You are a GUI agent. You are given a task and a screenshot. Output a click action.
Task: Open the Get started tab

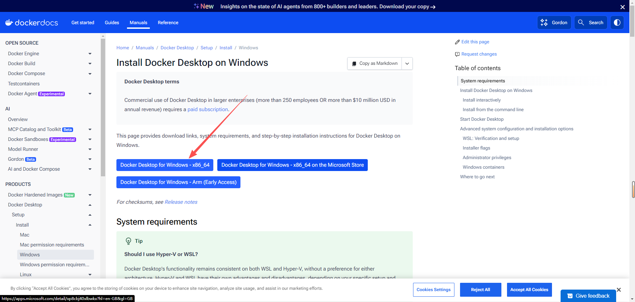click(x=83, y=22)
